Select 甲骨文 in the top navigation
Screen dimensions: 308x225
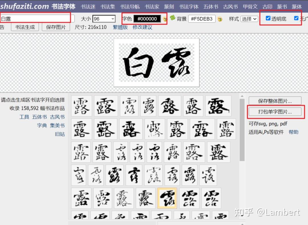pos(250,6)
